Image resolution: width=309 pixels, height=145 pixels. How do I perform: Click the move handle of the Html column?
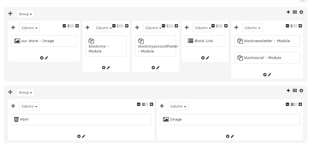click(x=13, y=106)
